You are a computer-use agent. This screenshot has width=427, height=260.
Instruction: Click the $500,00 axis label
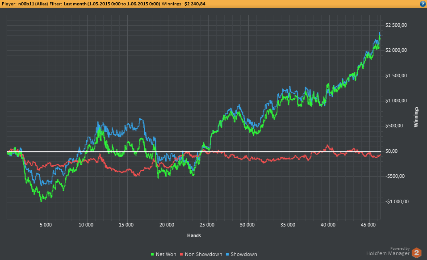(394, 126)
